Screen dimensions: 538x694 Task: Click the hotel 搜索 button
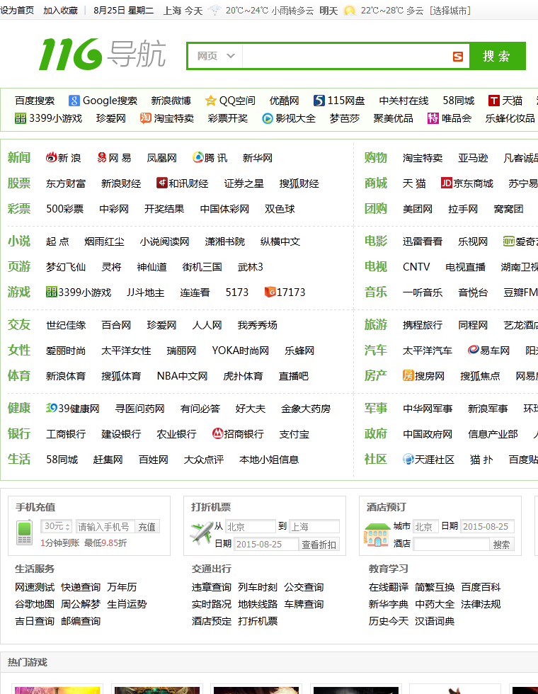coord(501,545)
